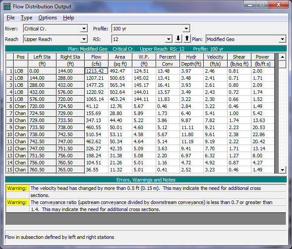Viewport: 292px width, 249px height.
Task: Expand the Profile dropdown set to 100 yr
Action: (x=187, y=29)
